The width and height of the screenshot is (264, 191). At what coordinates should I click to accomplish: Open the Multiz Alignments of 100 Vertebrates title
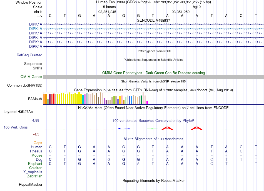tap(153, 139)
